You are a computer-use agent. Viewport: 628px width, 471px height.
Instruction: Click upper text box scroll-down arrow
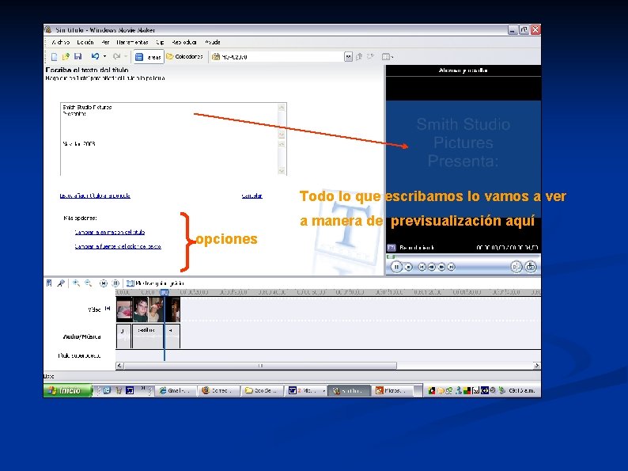coord(282,135)
